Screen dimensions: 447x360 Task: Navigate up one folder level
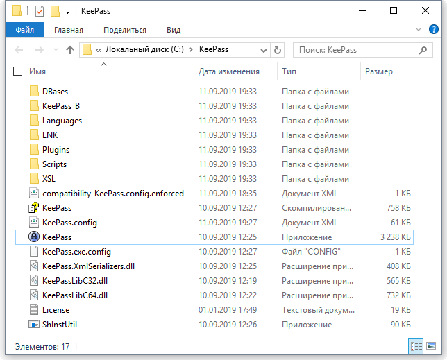tap(69, 50)
